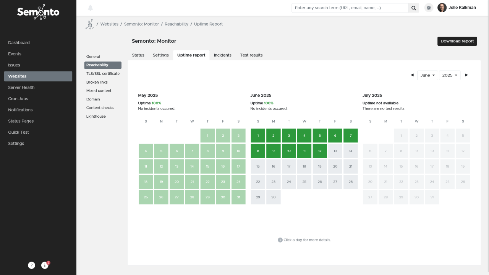Open the info icon with badge
The height and width of the screenshot is (275, 489).
point(45,265)
